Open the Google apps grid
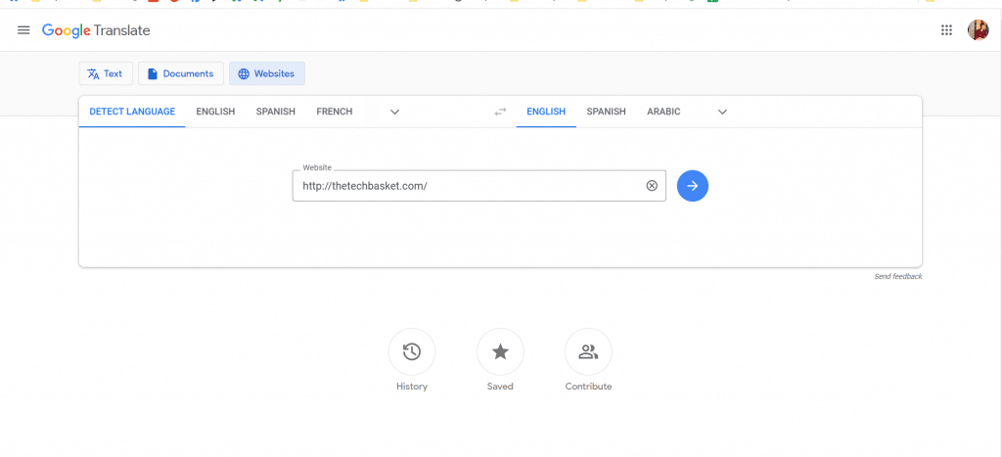Screen dimensions: 1002x457 pyautogui.click(x=946, y=30)
